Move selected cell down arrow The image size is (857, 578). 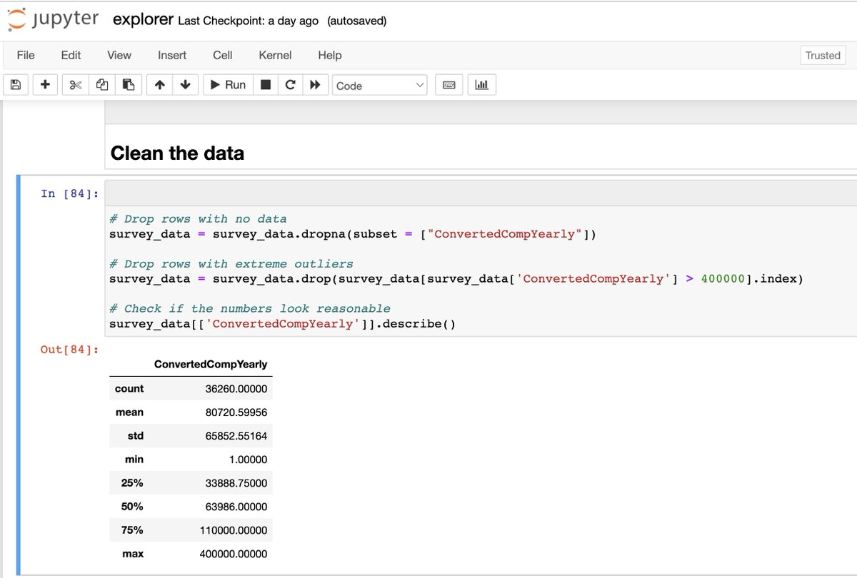point(186,85)
